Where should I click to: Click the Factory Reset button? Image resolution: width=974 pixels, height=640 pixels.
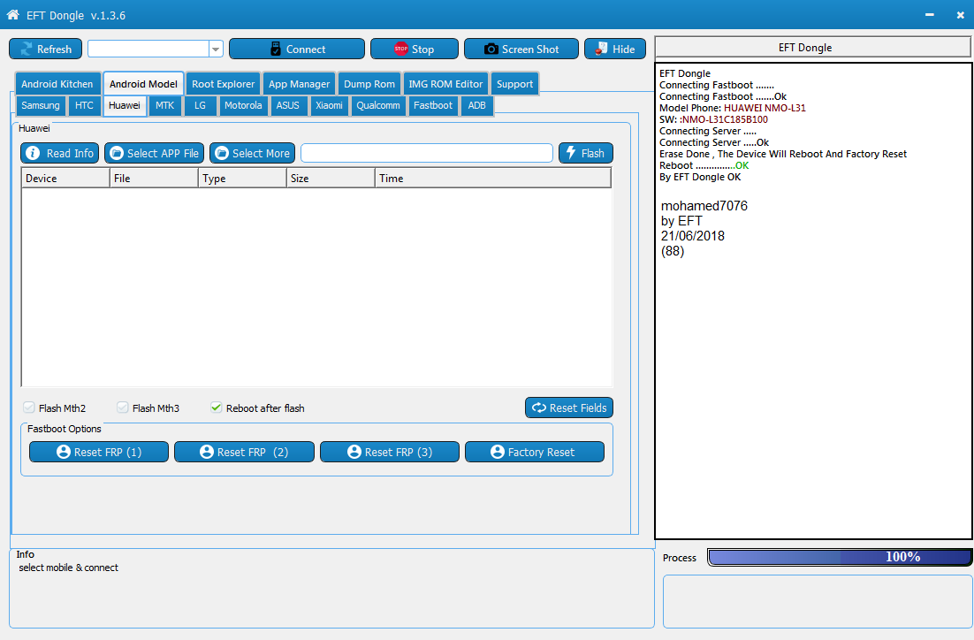534,452
